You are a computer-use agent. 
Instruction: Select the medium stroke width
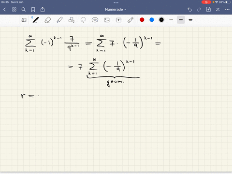point(181,20)
